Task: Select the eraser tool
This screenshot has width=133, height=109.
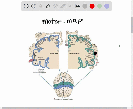Action: click(63, 6)
